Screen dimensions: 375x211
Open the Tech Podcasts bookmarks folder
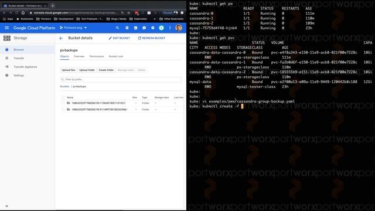coord(90,19)
